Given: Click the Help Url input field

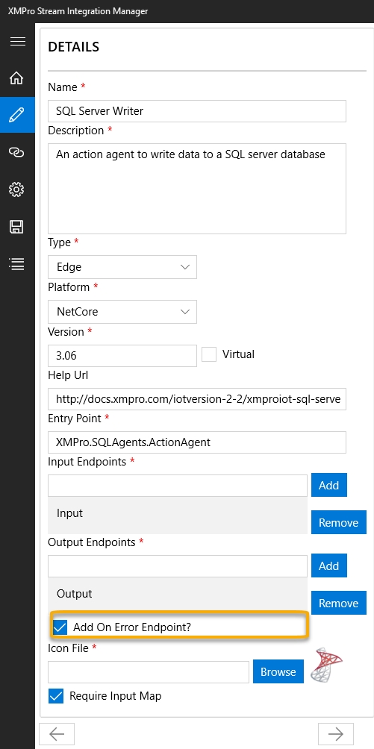Looking at the screenshot, I should coord(197,399).
